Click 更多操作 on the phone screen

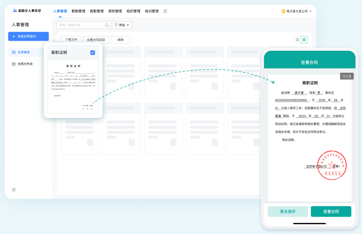(288, 211)
